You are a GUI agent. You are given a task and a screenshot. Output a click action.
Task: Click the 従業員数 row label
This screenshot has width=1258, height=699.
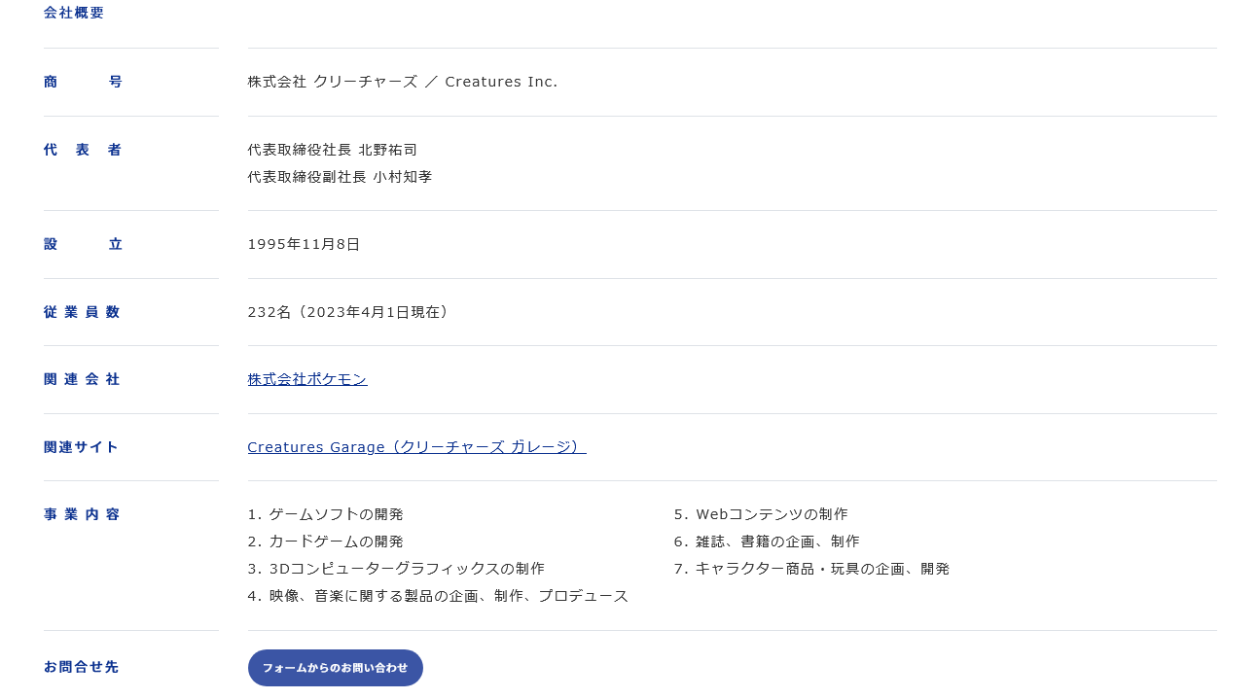[82, 312]
